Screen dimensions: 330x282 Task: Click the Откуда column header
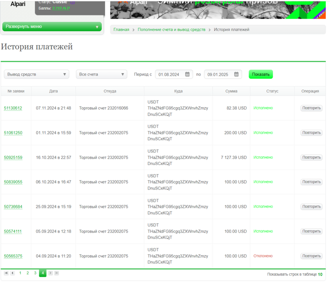coord(110,91)
